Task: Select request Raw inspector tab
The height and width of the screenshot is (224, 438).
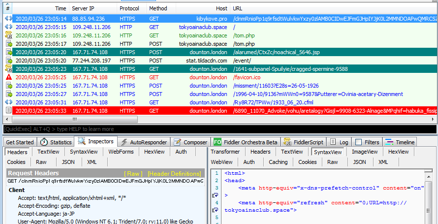Action: 41,162
